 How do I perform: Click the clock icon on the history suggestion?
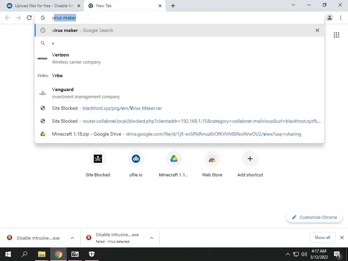43,30
